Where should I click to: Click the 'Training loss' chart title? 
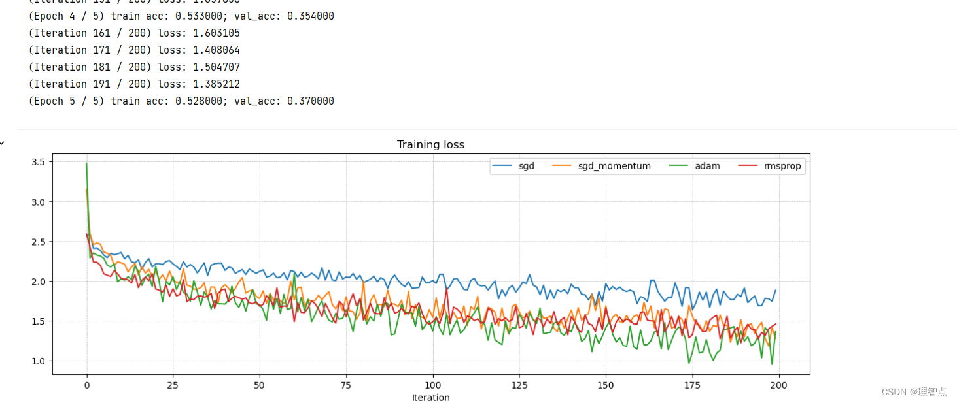tap(430, 144)
